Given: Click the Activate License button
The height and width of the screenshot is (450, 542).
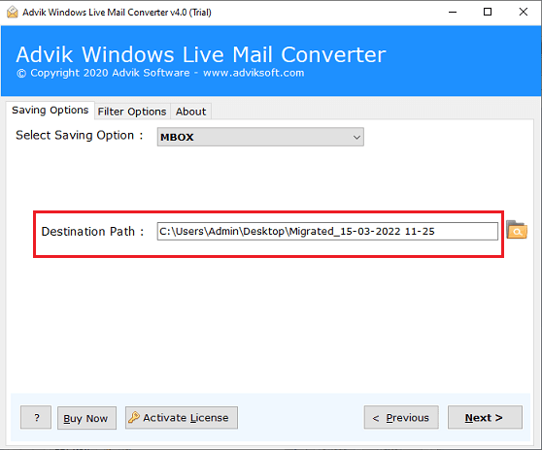Looking at the screenshot, I should tap(182, 418).
